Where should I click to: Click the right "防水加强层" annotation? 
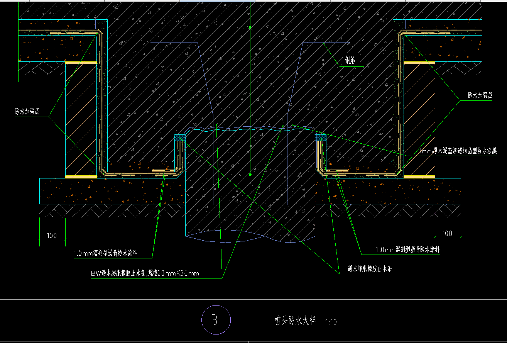480,95
